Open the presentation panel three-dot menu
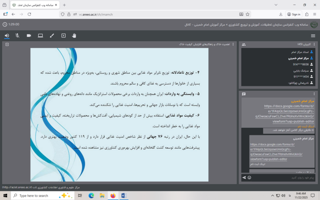The image size is (320, 200). tap(233, 44)
